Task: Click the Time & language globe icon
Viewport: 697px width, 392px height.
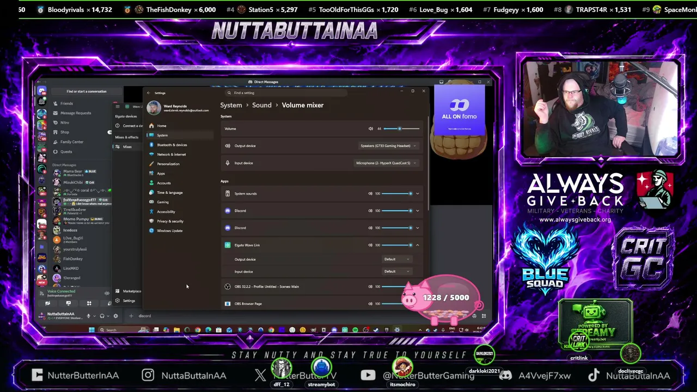Action: (x=151, y=193)
